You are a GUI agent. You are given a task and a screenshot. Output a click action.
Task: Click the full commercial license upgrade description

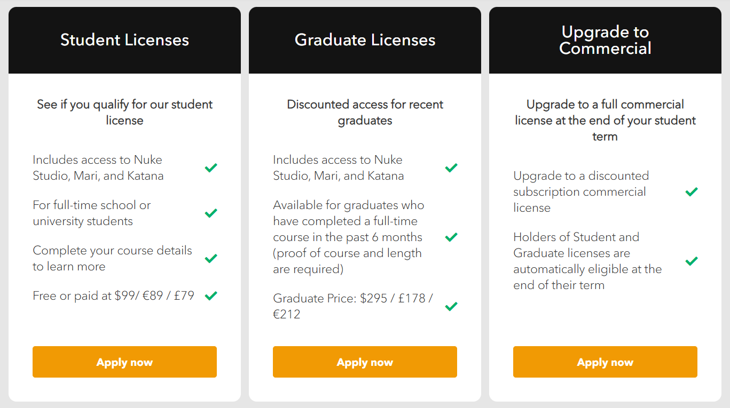tap(605, 120)
